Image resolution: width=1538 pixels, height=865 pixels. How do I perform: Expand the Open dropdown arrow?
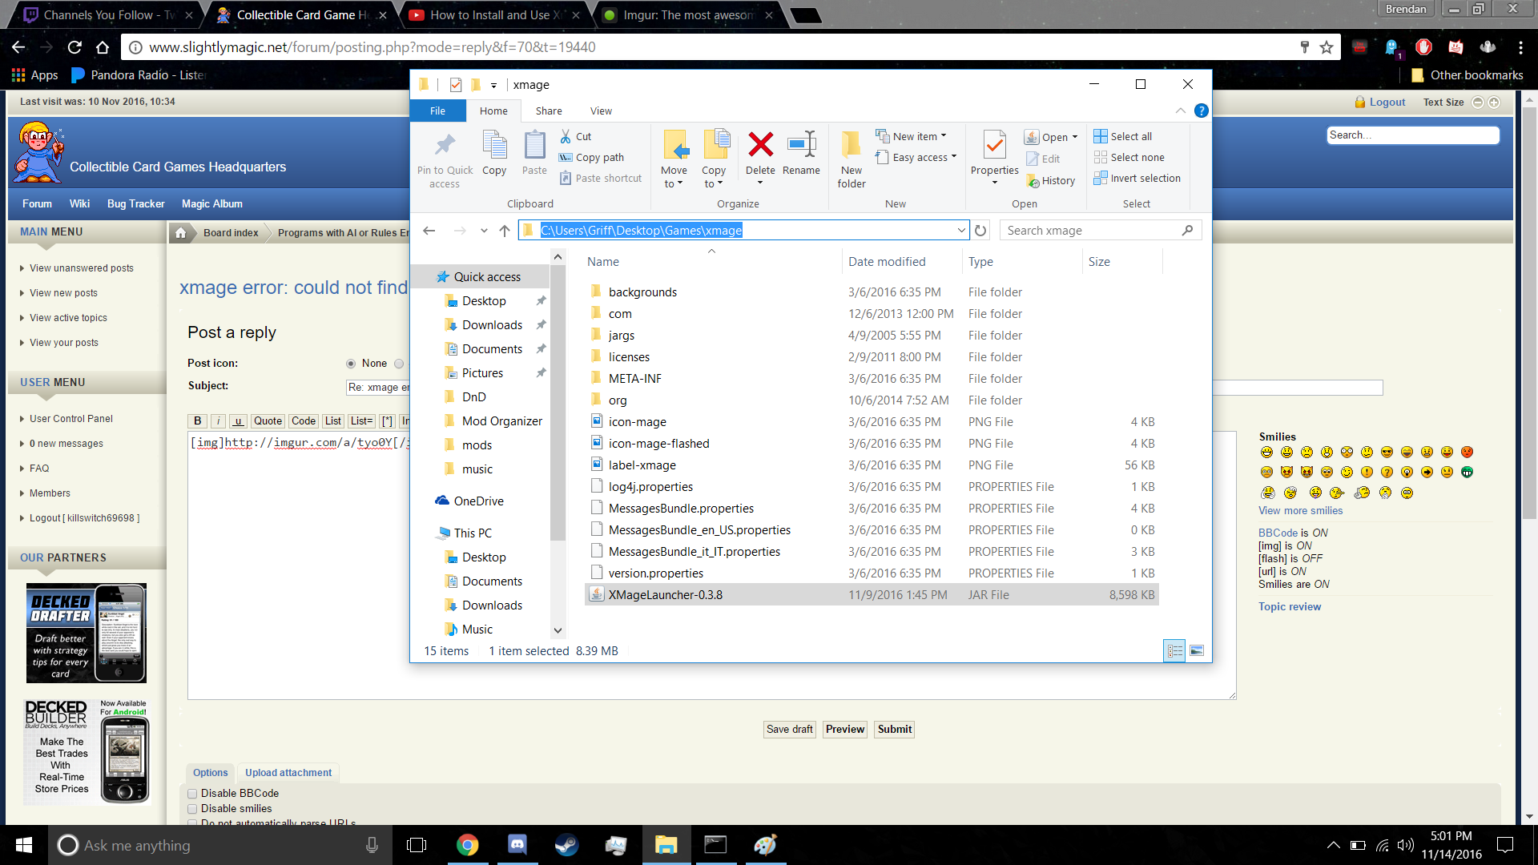pos(1074,138)
